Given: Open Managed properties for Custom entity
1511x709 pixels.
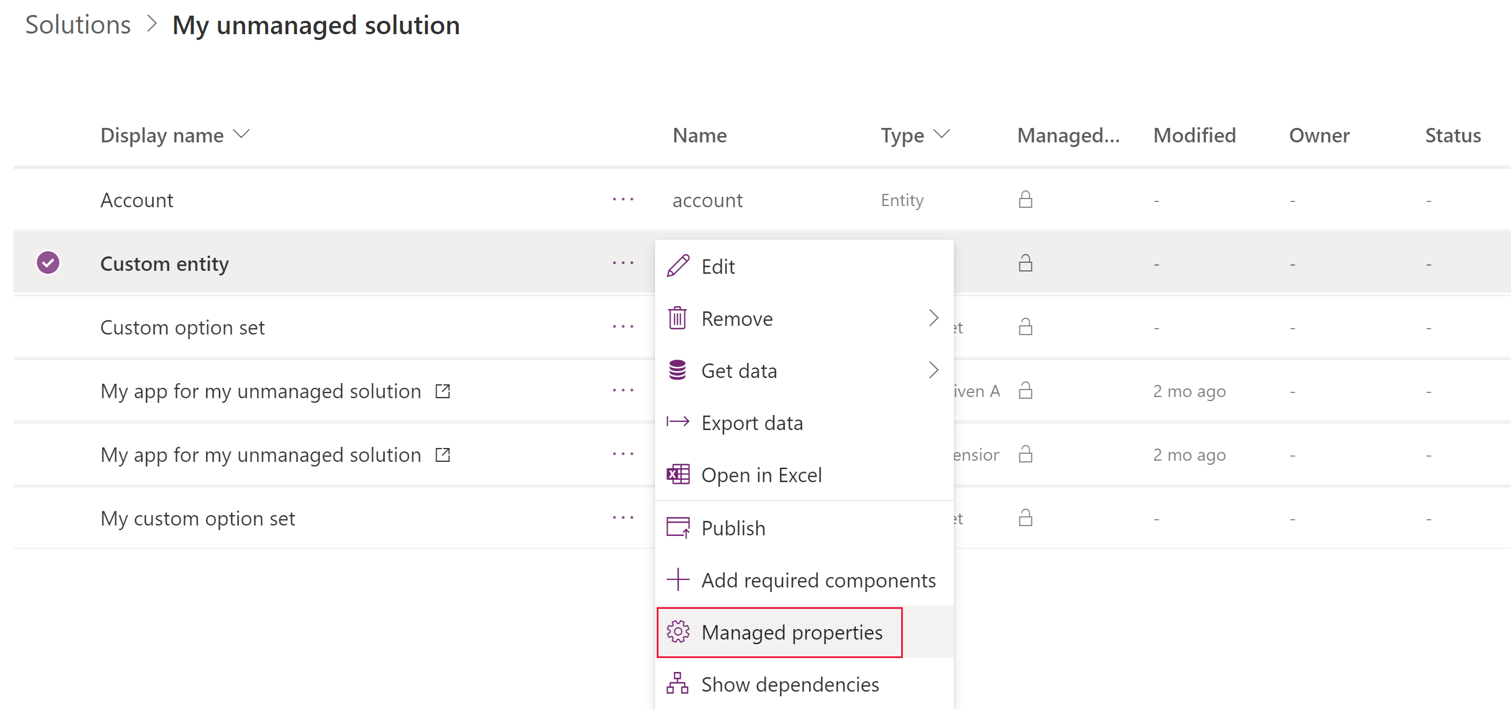Looking at the screenshot, I should point(791,633).
